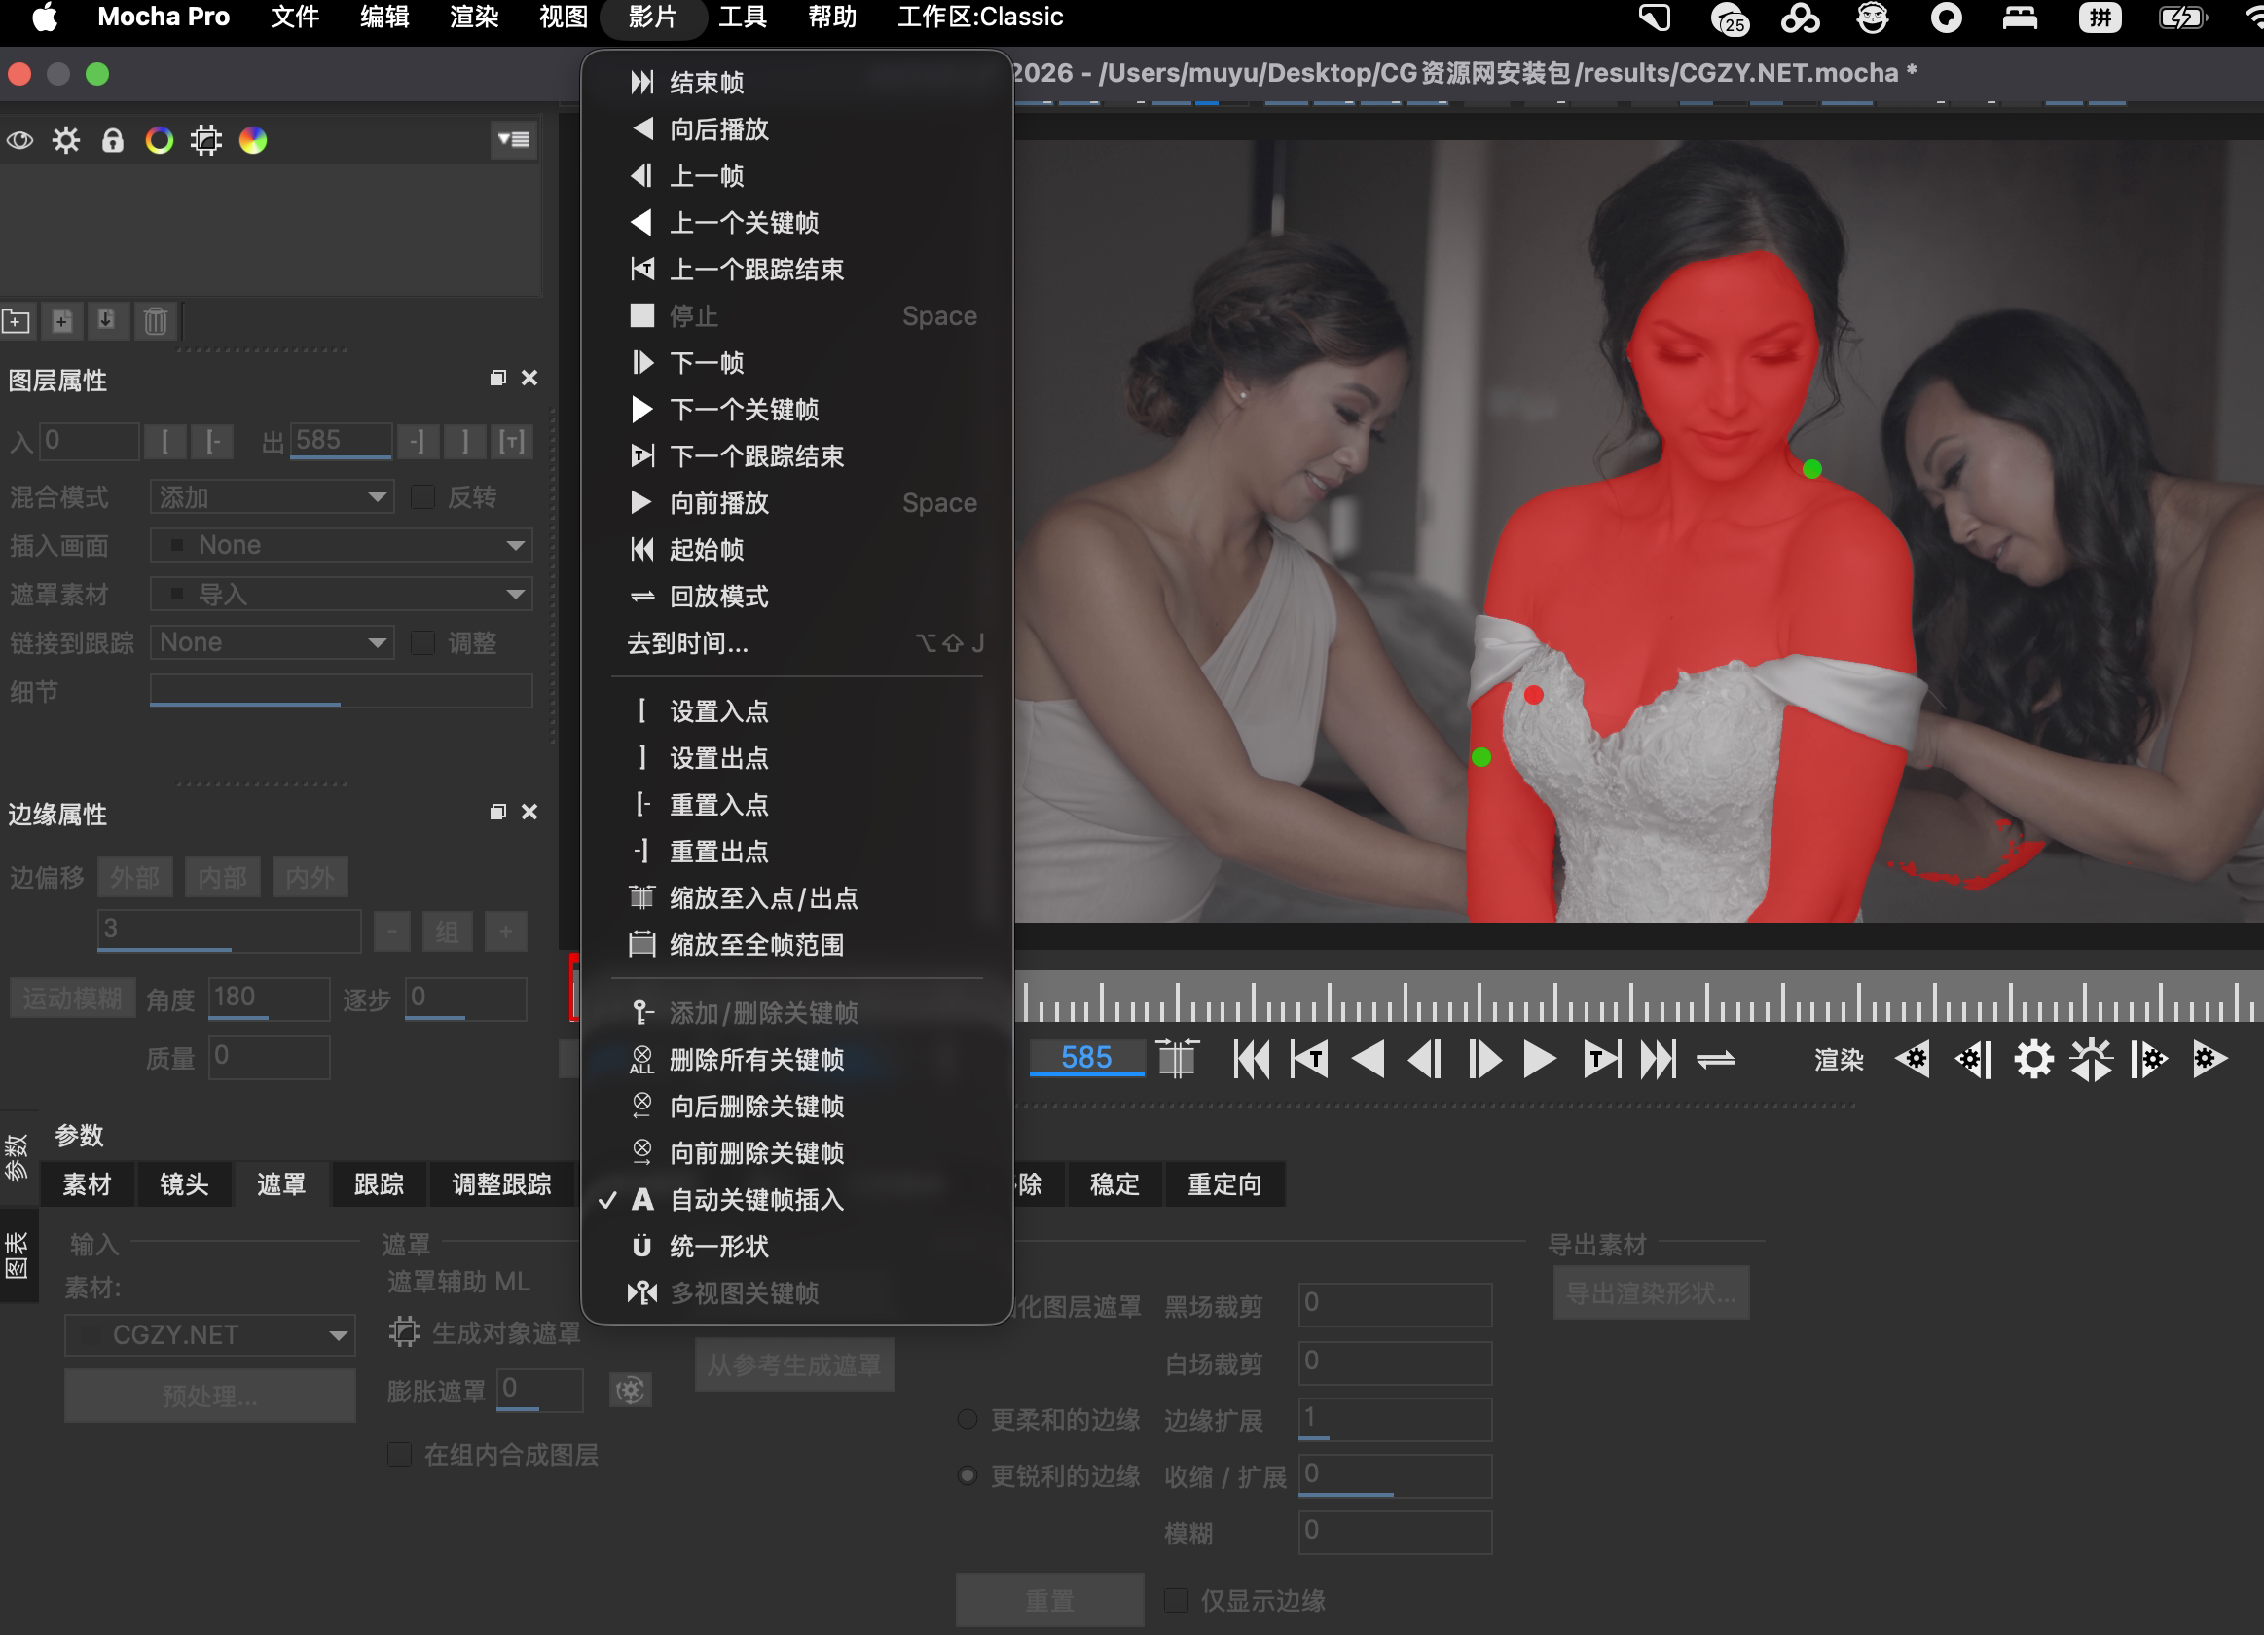Click the 重置 reset button
2264x1635 pixels.
click(x=1048, y=1599)
